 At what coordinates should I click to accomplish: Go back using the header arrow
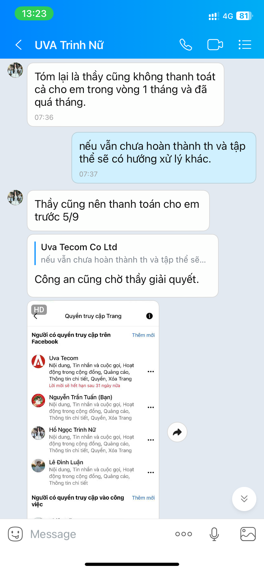pyautogui.click(x=19, y=45)
